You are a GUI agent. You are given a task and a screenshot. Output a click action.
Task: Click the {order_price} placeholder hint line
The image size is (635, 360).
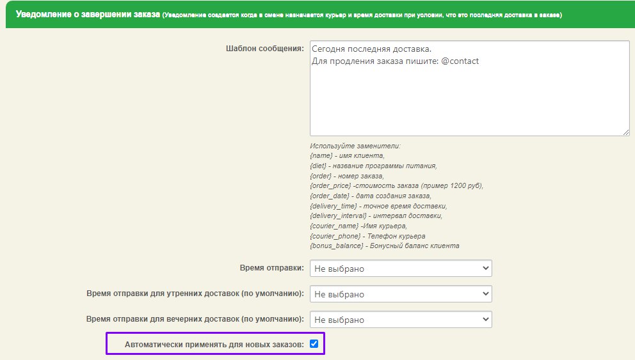pos(396,186)
